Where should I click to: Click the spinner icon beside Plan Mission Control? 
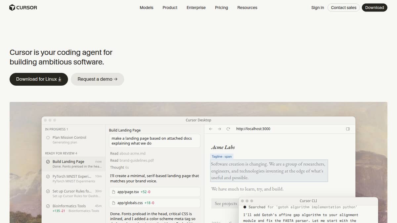48,137
